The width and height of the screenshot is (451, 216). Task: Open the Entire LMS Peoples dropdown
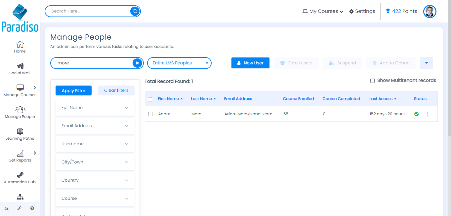(179, 63)
